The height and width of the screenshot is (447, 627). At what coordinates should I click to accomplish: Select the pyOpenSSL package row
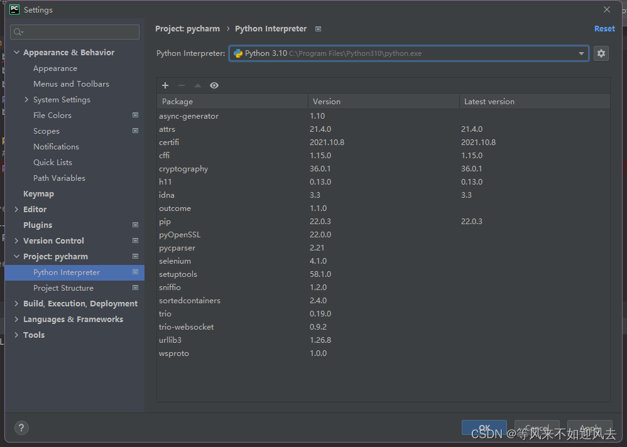(383, 234)
